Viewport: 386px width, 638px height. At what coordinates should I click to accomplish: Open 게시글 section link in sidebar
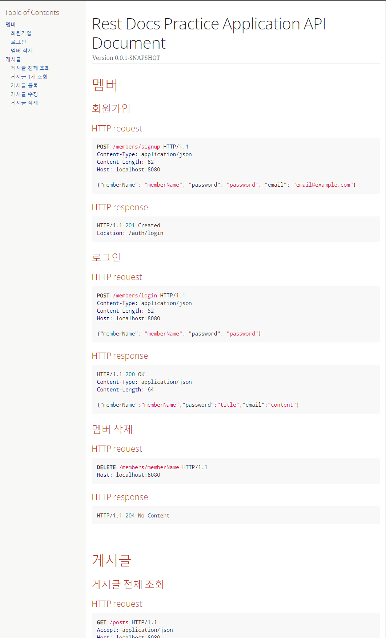click(x=13, y=59)
